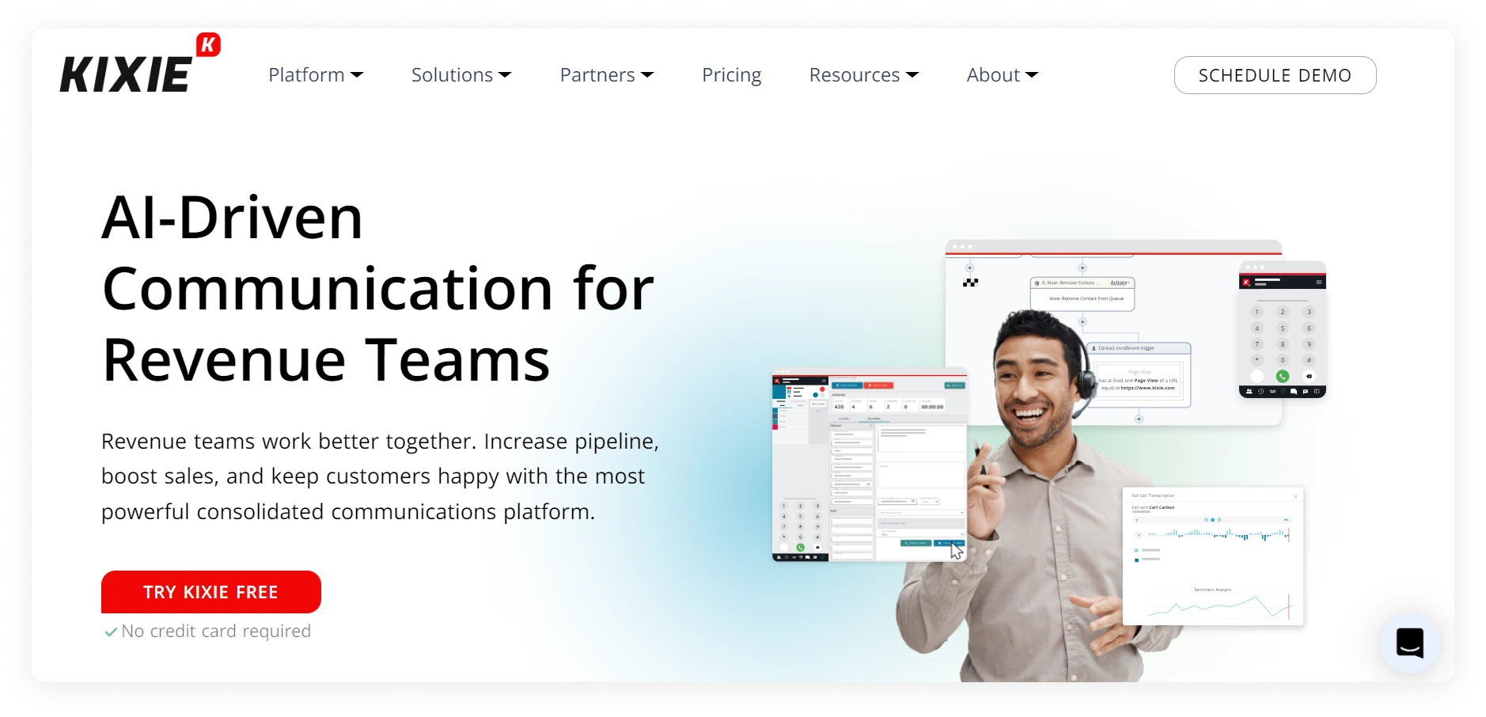Click the Solutions menu label

click(452, 75)
